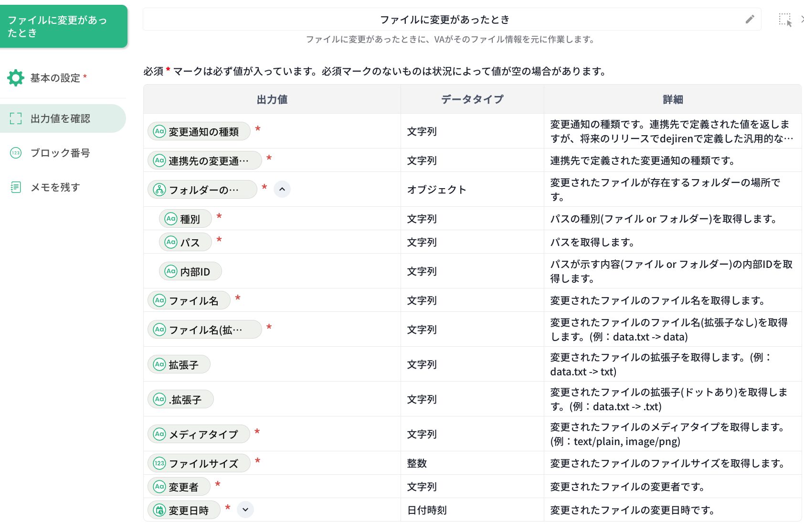Click the 123 icon in ファイルサイズ chip
Image resolution: width=804 pixels, height=532 pixels.
point(159,463)
